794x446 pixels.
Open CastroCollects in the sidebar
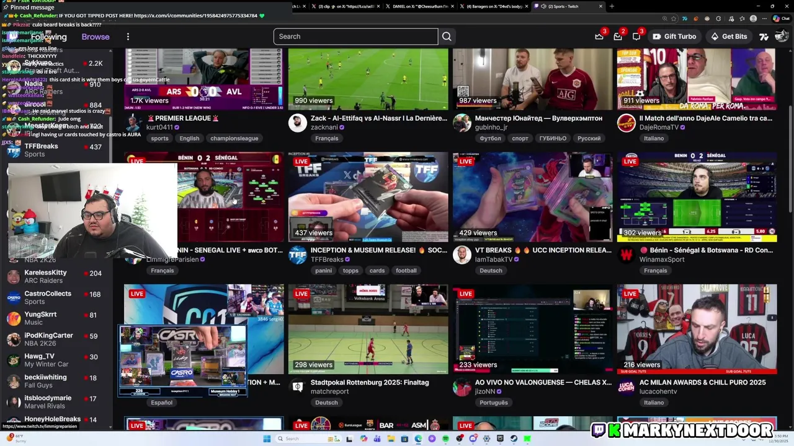pyautogui.click(x=56, y=297)
